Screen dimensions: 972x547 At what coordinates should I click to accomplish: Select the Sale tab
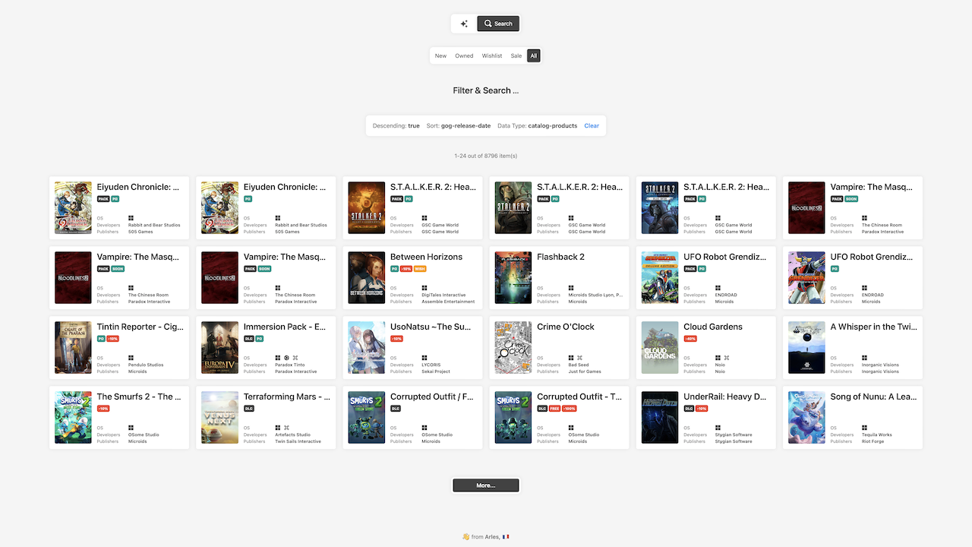pyautogui.click(x=516, y=55)
